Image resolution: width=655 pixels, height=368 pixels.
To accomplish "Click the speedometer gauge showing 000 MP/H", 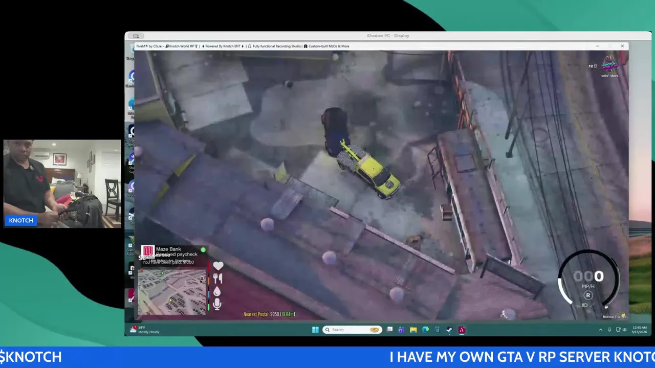I will click(588, 279).
